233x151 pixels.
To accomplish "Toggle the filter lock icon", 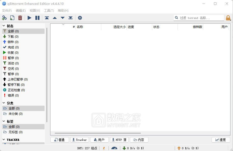I will (229, 18).
